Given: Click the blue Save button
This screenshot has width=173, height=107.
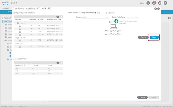Looking at the screenshot, I should pyautogui.click(x=154, y=37).
